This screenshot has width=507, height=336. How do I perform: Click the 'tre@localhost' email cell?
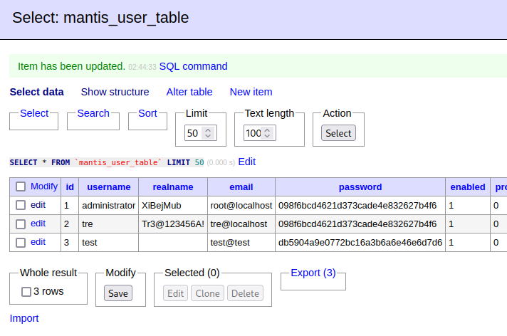tap(241, 224)
